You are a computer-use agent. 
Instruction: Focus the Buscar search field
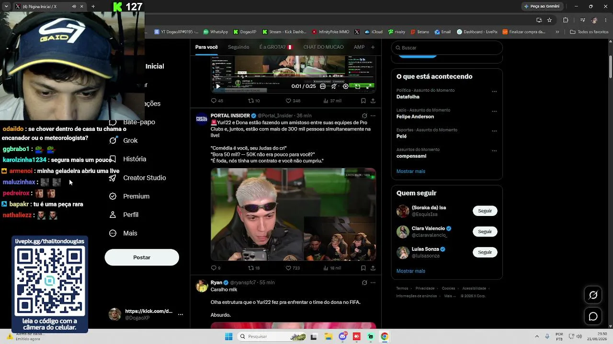[x=447, y=48]
